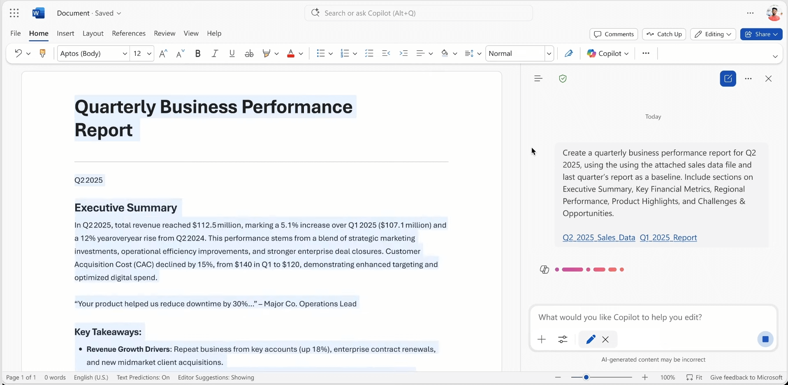Open the Q1_2025_Report link
Screen dimensions: 788x385
tap(668, 238)
